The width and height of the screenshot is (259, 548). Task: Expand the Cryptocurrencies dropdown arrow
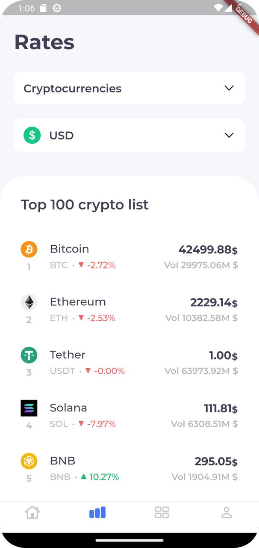[229, 88]
